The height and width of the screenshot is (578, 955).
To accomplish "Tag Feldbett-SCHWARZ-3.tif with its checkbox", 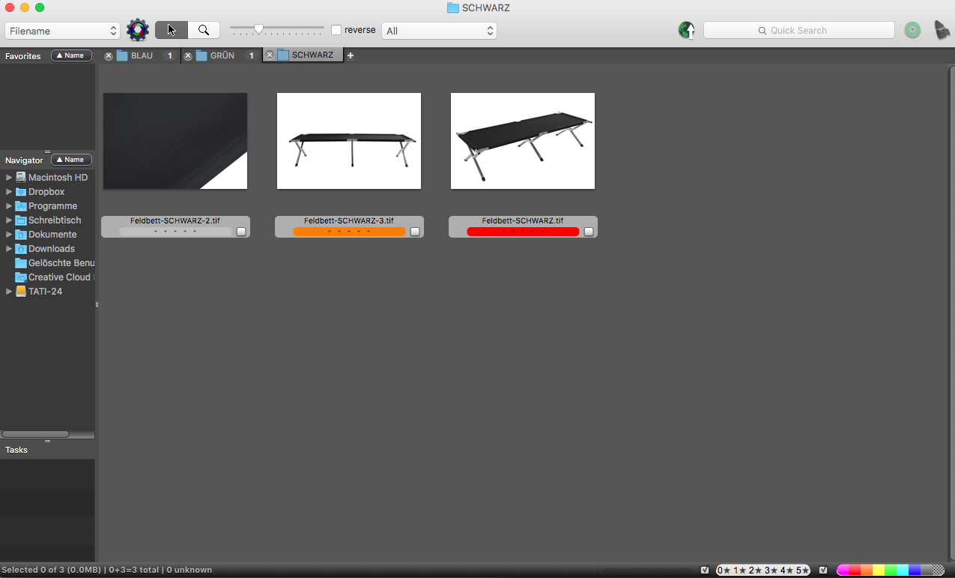I will pos(415,232).
